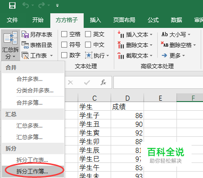Select column D header
203x178 pixels.
[127, 98]
